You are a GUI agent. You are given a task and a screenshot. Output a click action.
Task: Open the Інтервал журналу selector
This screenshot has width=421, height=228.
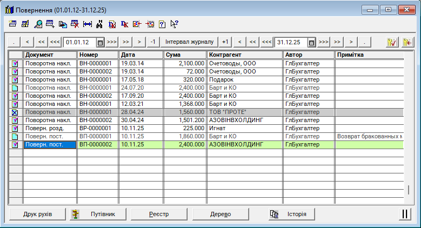tap(190, 42)
